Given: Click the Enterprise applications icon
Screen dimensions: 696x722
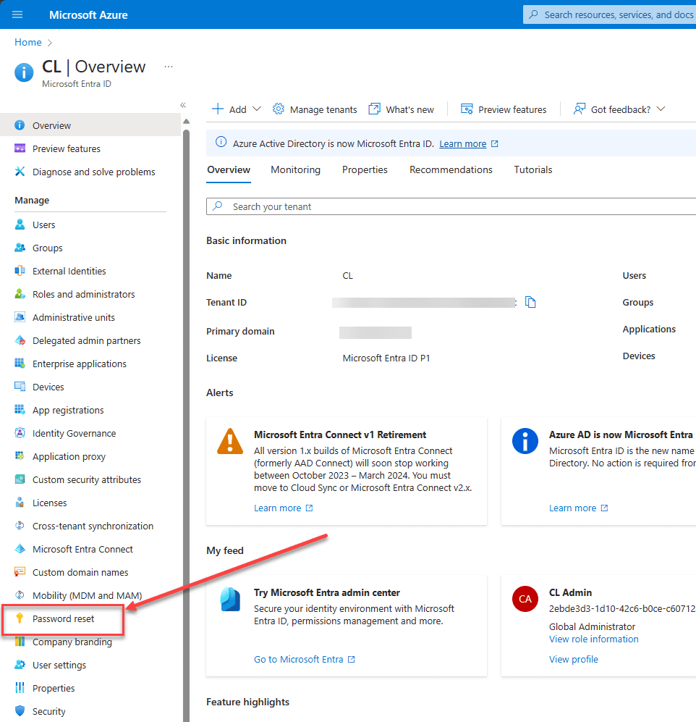Looking at the screenshot, I should tap(20, 364).
